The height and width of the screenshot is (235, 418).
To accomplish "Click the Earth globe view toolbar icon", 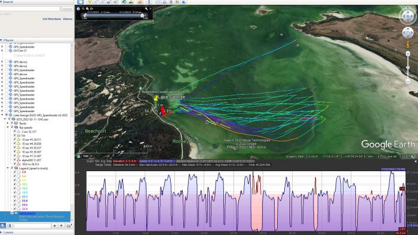I will click(184, 2).
